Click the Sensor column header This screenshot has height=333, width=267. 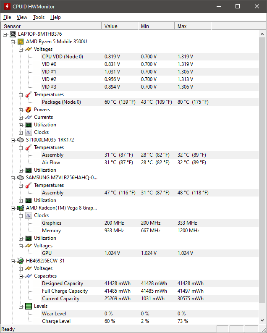click(x=51, y=26)
